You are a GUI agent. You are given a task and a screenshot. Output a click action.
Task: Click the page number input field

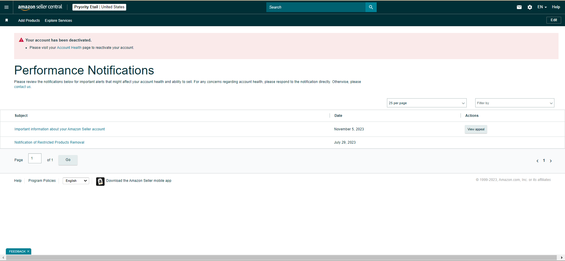click(x=35, y=158)
